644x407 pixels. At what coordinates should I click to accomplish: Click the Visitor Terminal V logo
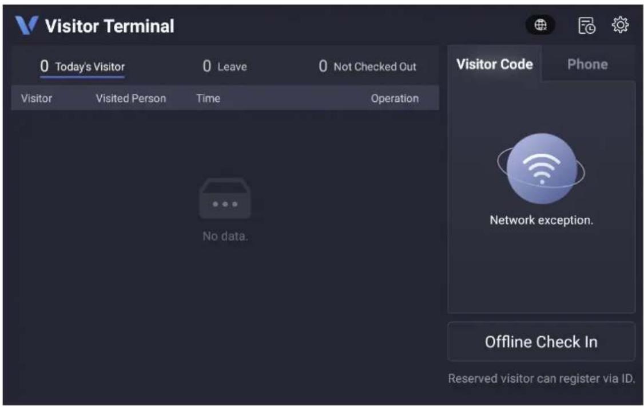tap(26, 25)
